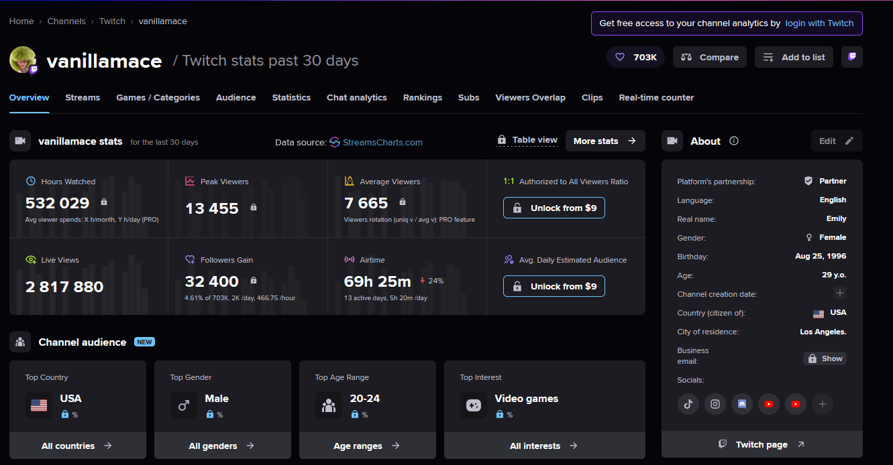893x465 pixels.
Task: Click the male symbol in Top Gender
Action: pos(184,405)
